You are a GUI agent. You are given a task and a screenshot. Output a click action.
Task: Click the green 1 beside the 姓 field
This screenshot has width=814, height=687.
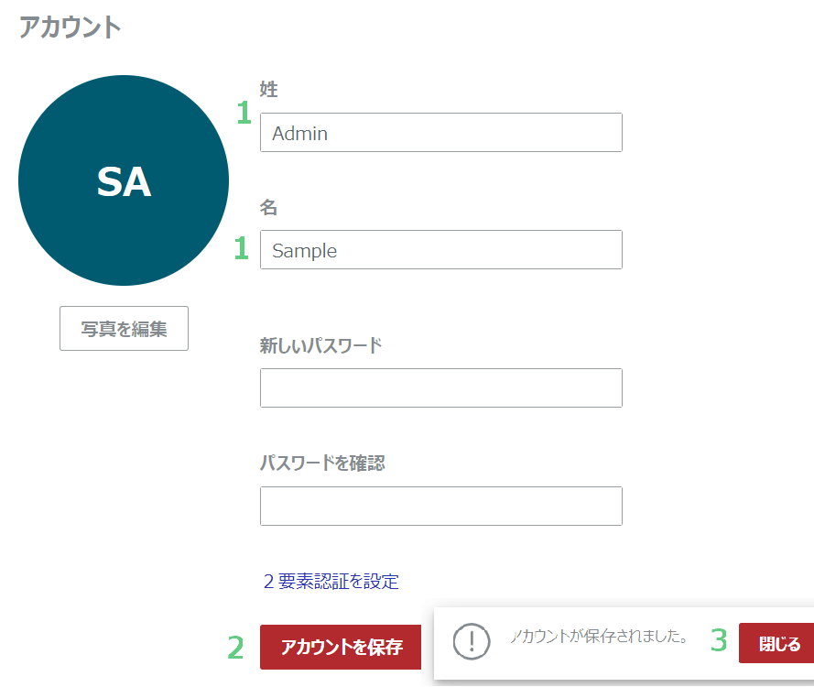click(244, 113)
